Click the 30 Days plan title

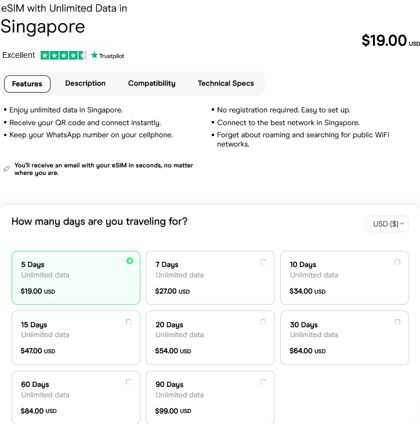(304, 325)
